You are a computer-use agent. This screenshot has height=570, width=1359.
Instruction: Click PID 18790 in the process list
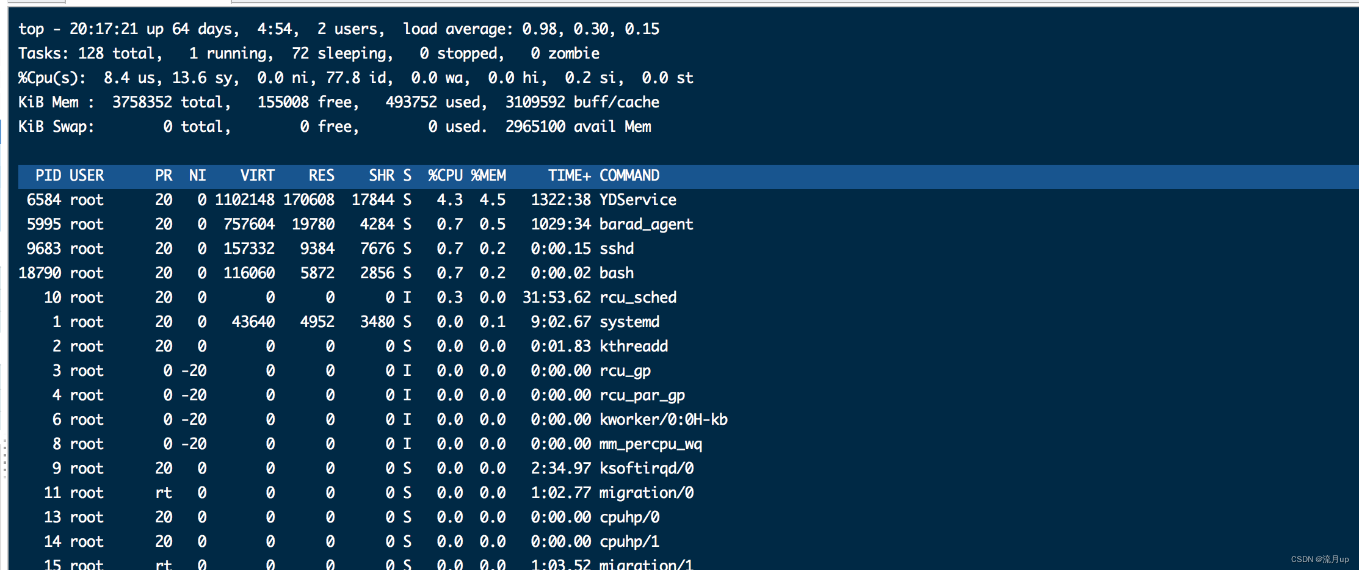click(40, 273)
